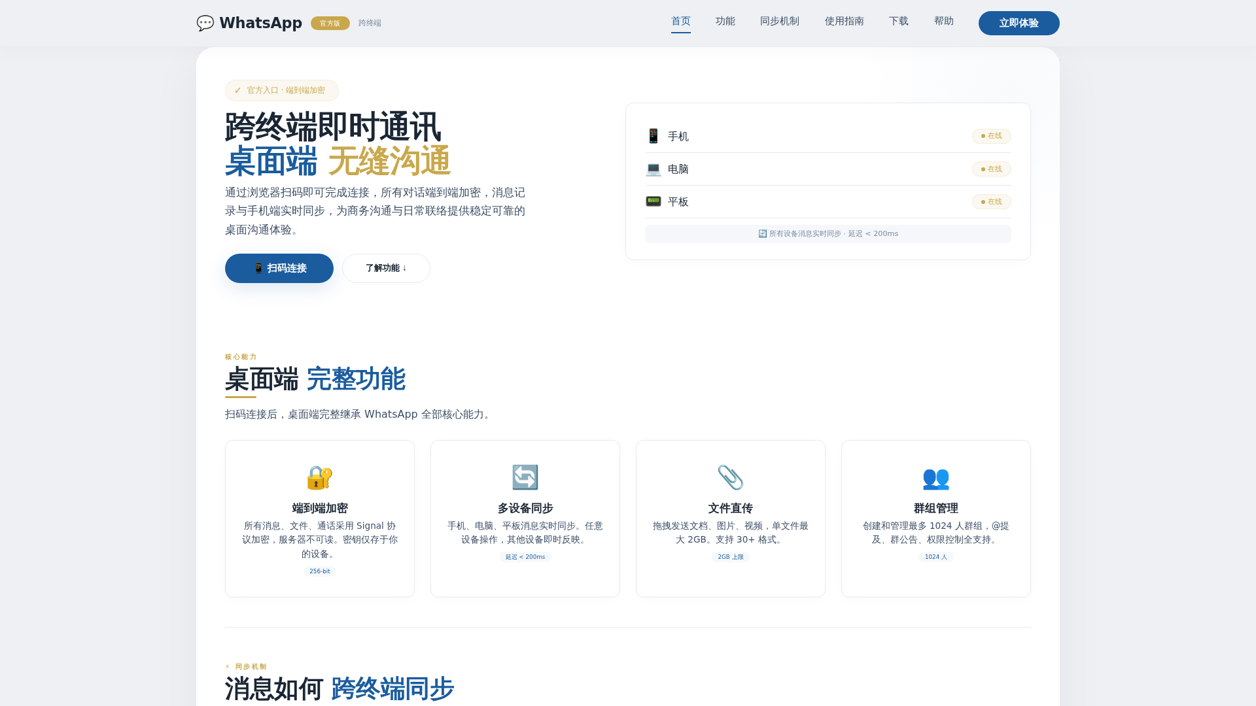The width and height of the screenshot is (1256, 706).
Task: Click 在线 status badge for 手机
Action: 992,136
